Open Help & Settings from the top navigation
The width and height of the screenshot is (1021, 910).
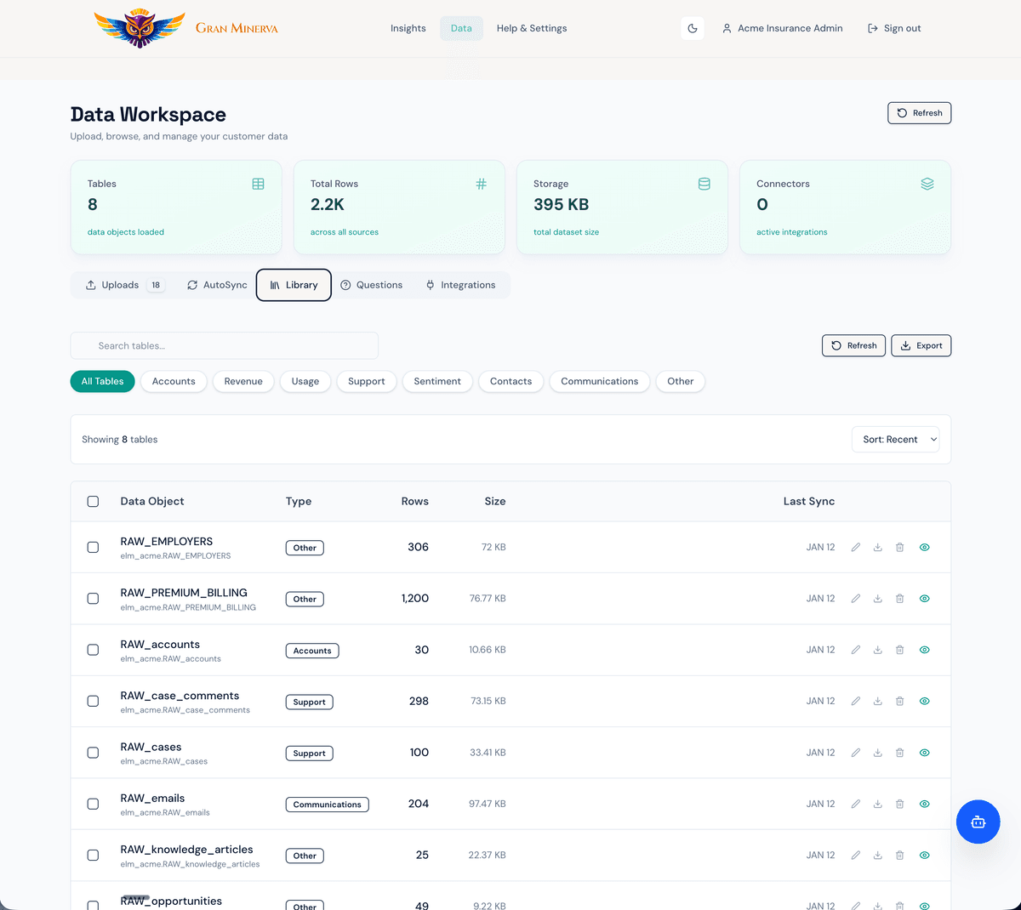(531, 28)
